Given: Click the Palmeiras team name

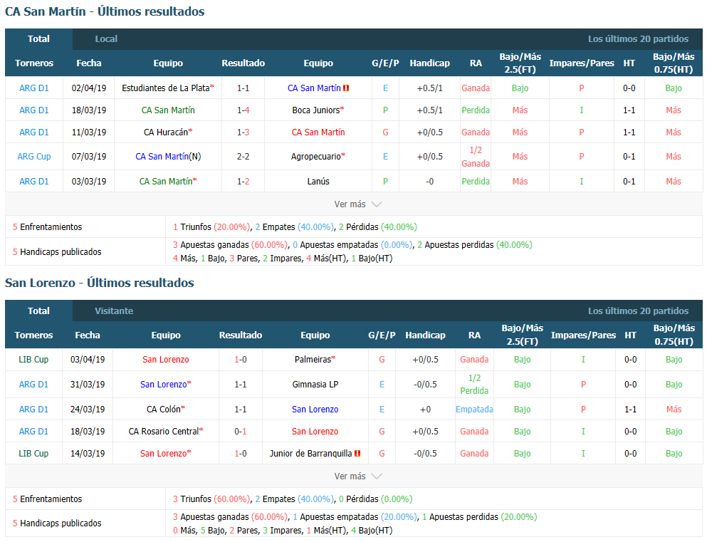Looking at the screenshot, I should coord(315,360).
